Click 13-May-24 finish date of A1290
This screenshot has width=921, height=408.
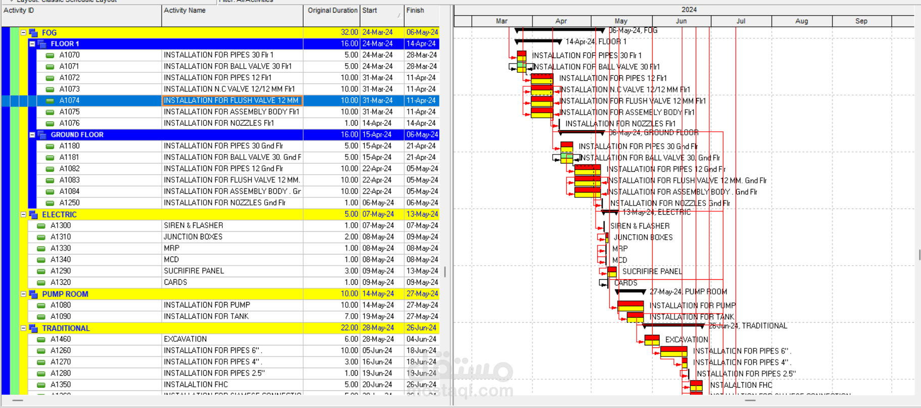click(x=422, y=271)
